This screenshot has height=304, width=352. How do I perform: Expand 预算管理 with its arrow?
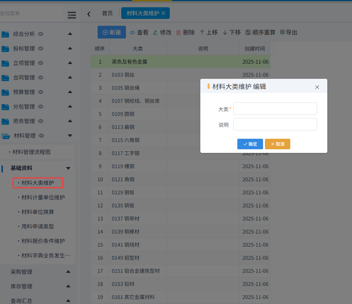(70, 92)
